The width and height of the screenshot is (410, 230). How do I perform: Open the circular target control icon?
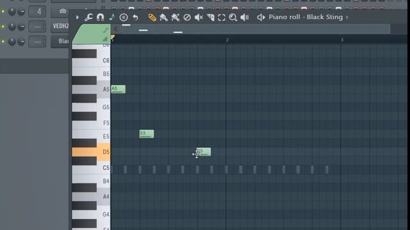tap(124, 17)
